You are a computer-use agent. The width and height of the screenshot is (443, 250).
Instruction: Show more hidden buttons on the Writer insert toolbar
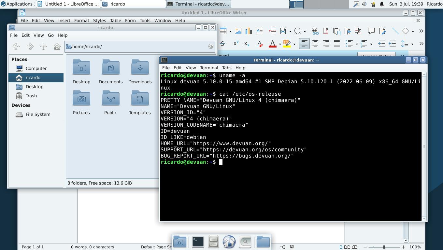pyautogui.click(x=421, y=31)
